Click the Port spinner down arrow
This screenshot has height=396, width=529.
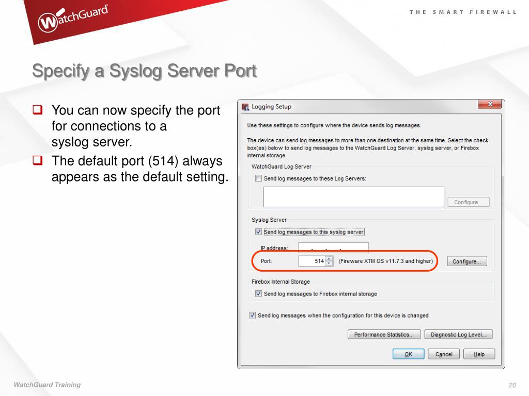329,263
